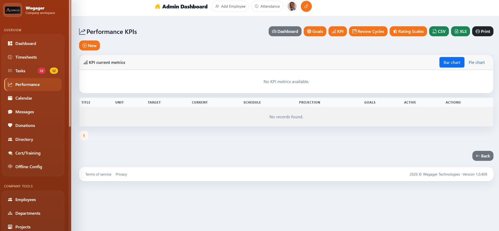This screenshot has height=231, width=499.
Task: Click the SCHEDULE column header
Action: (252, 102)
